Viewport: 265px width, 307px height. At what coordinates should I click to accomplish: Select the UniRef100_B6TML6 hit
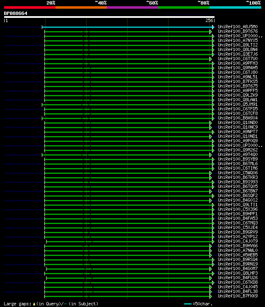[238, 164]
